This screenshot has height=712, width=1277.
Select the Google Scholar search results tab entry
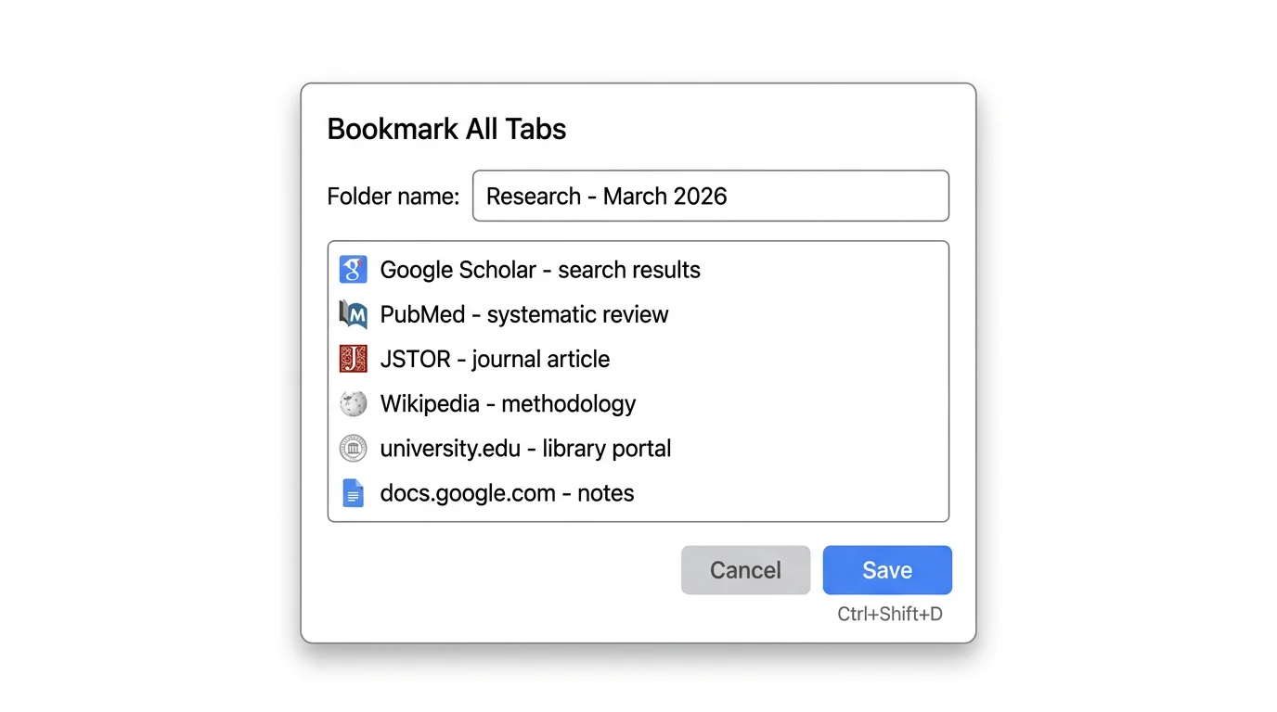pyautogui.click(x=540, y=270)
